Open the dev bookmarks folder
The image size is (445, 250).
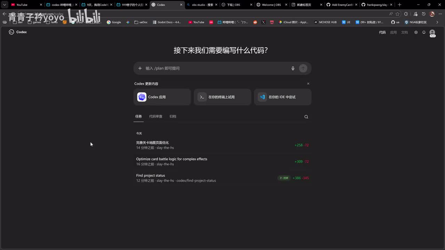18,22
